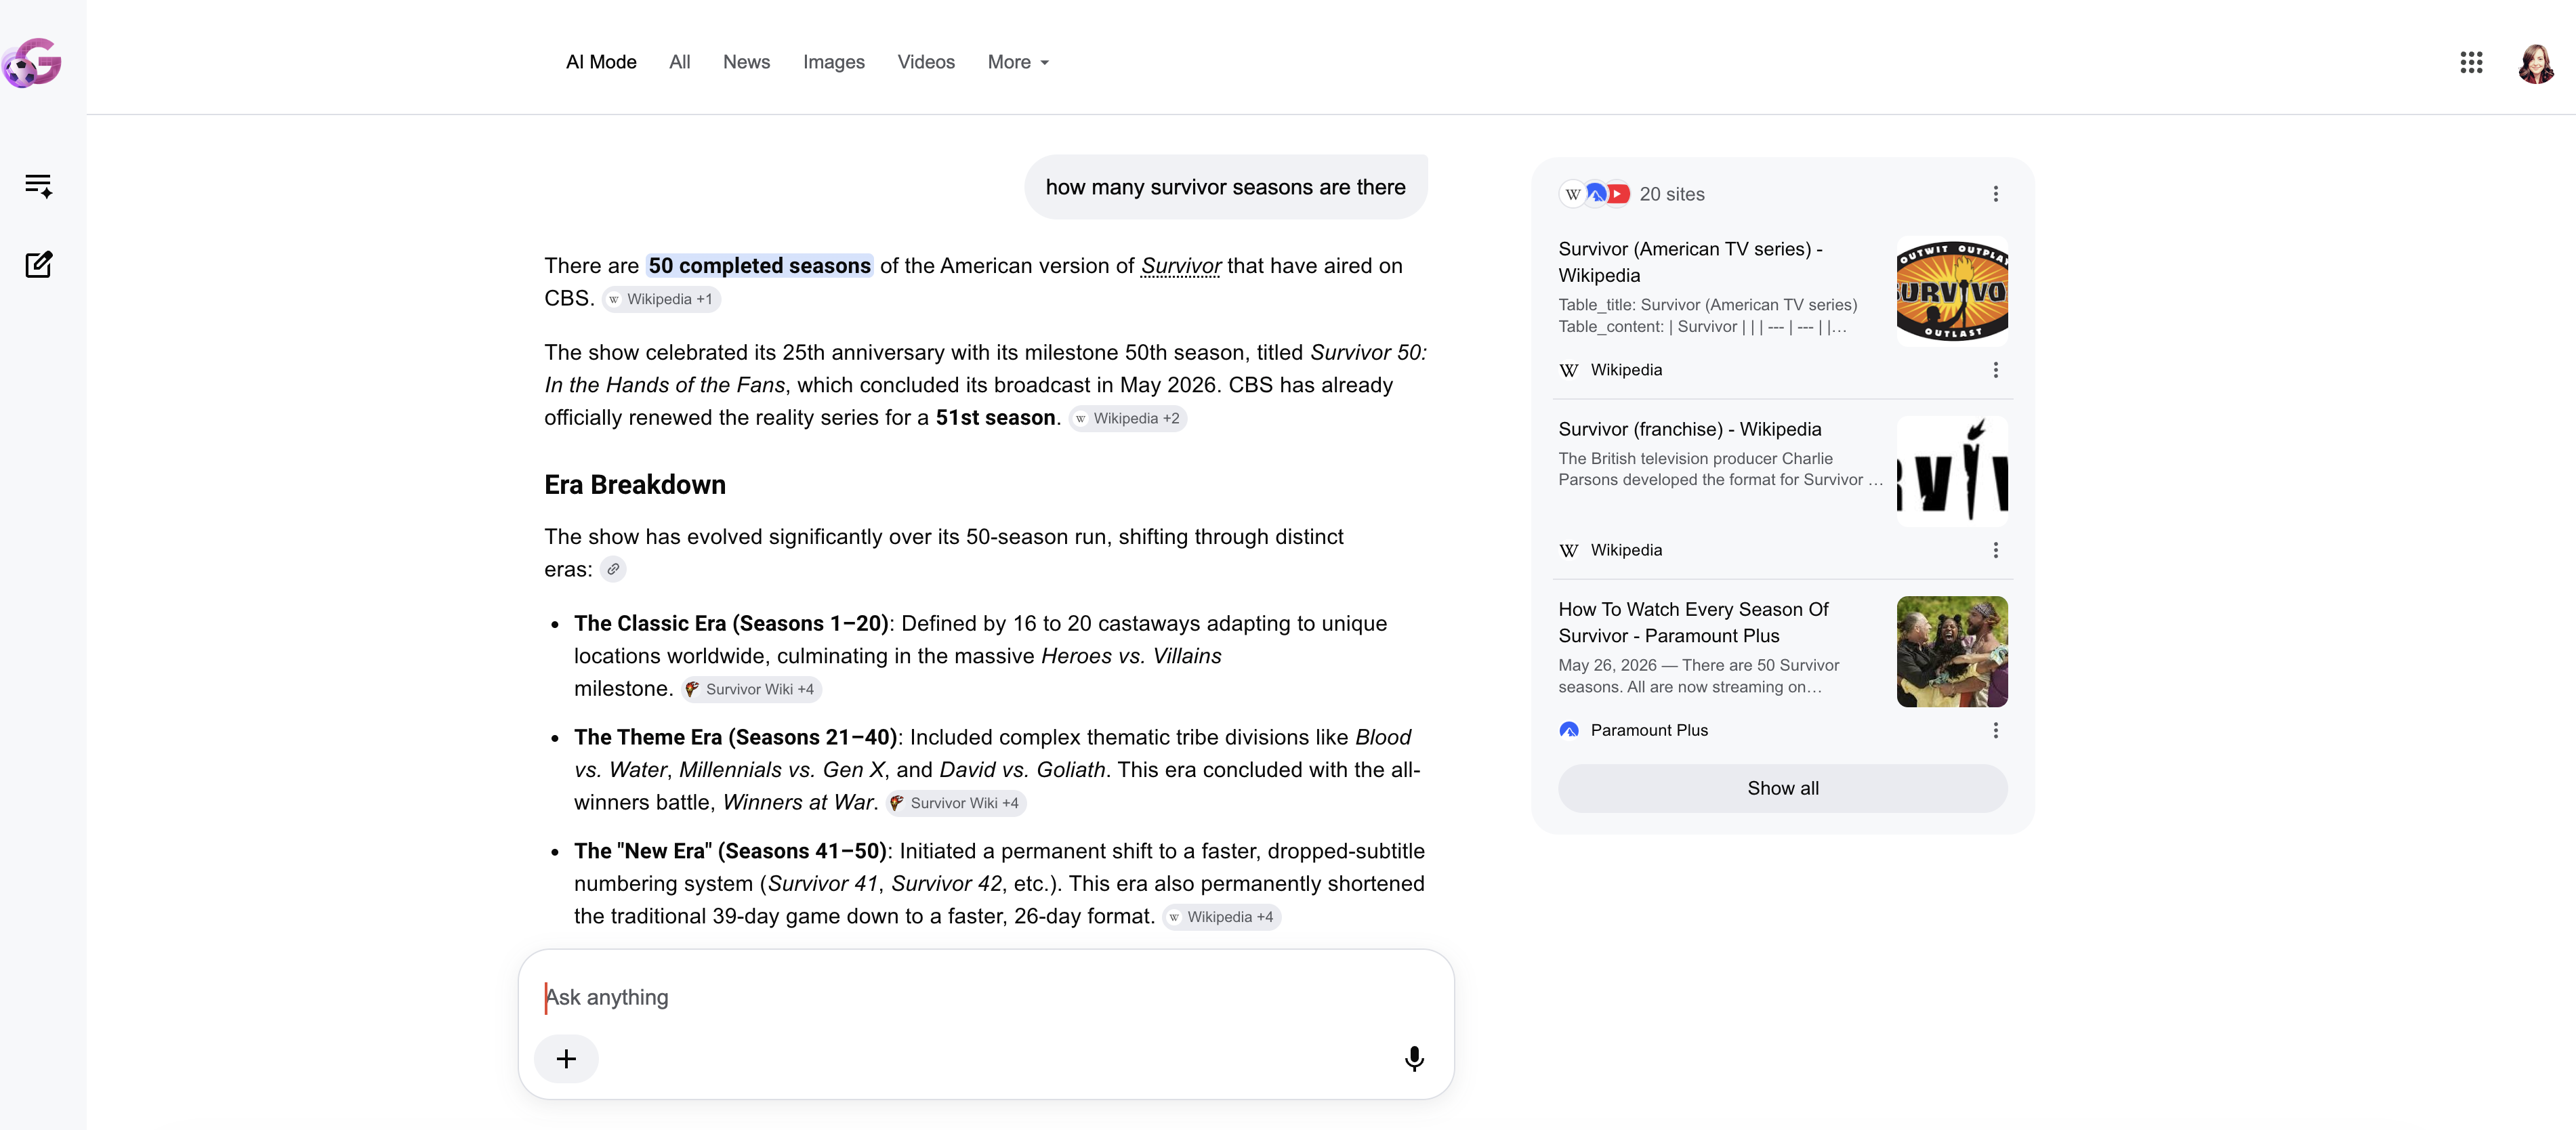Click Paramount Plus cast photo thumbnail

click(x=1952, y=651)
